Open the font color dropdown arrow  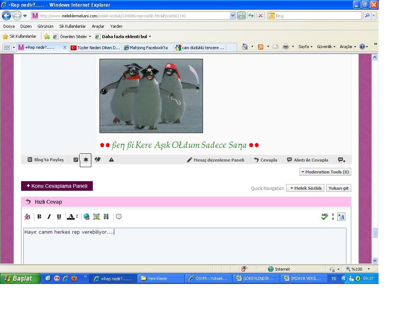point(77,217)
